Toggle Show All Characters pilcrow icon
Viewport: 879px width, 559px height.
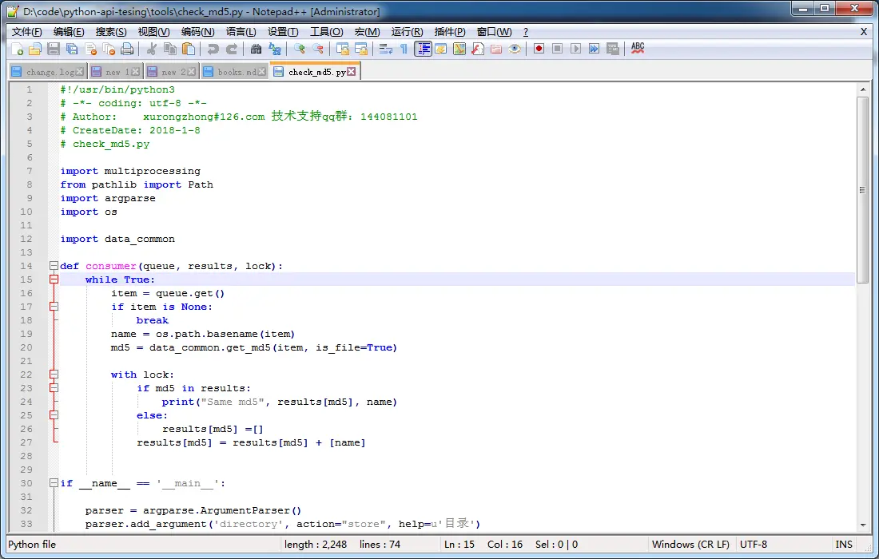click(x=404, y=50)
